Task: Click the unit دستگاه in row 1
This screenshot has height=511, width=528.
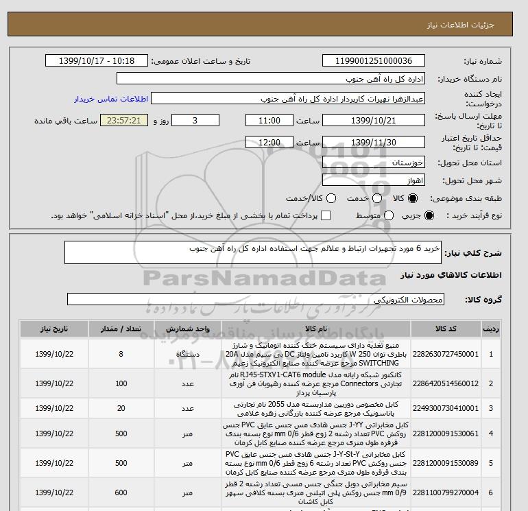Action: coord(188,354)
